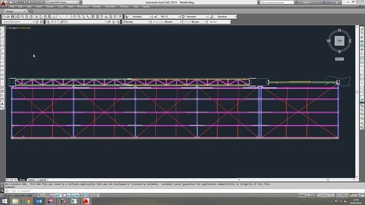Switch to the Layout1 tab
365x205 pixels.
point(31,180)
